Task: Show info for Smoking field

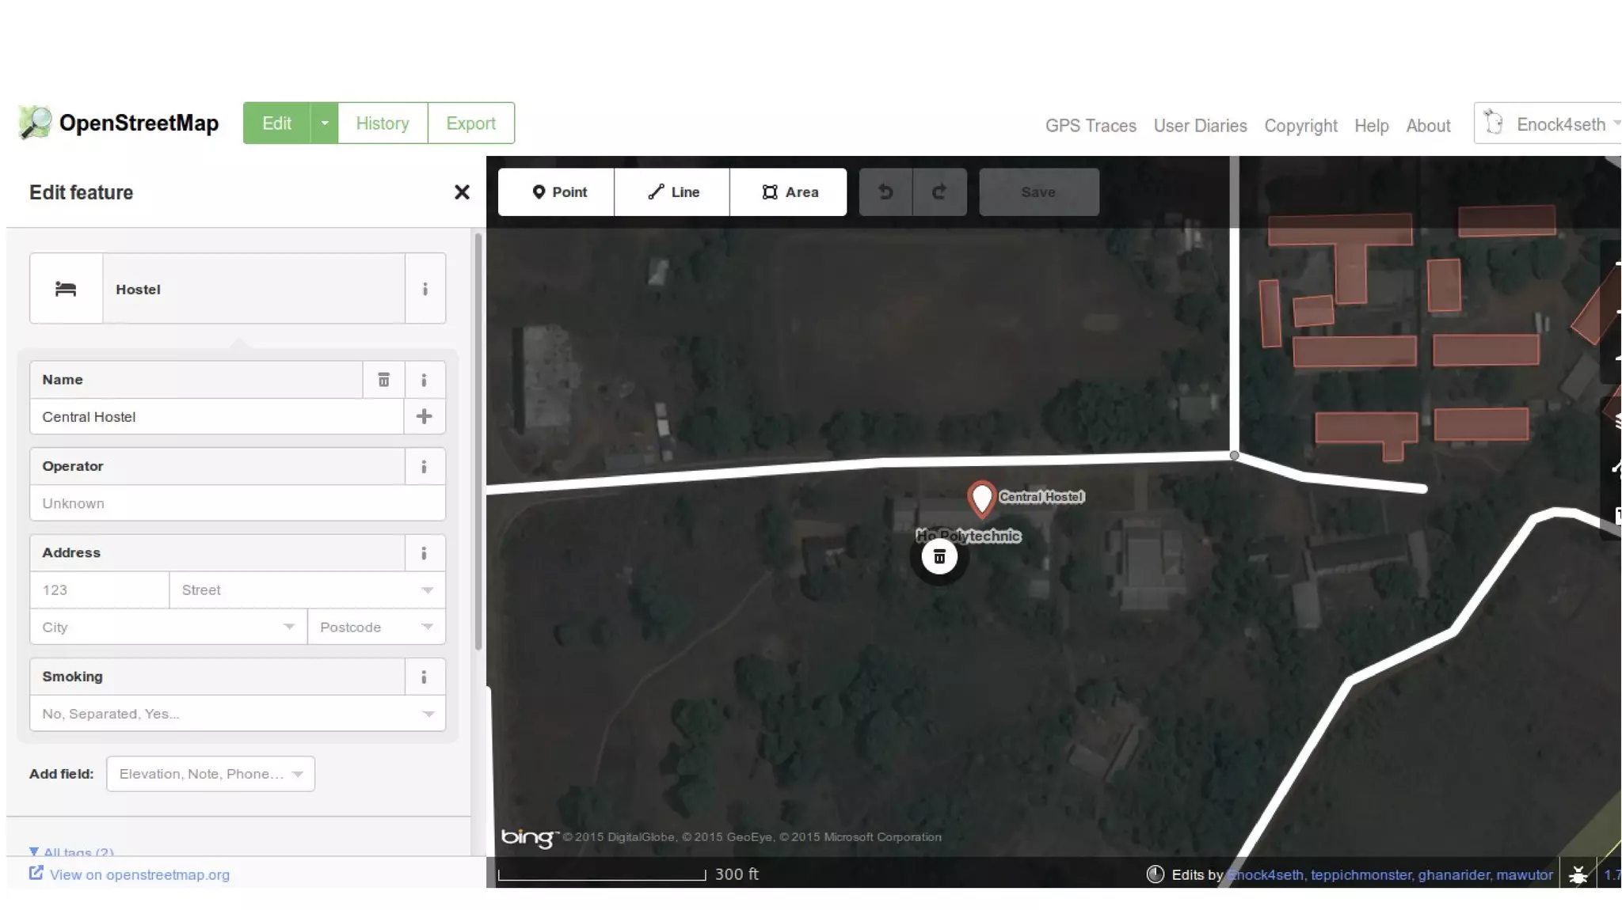Action: point(424,677)
